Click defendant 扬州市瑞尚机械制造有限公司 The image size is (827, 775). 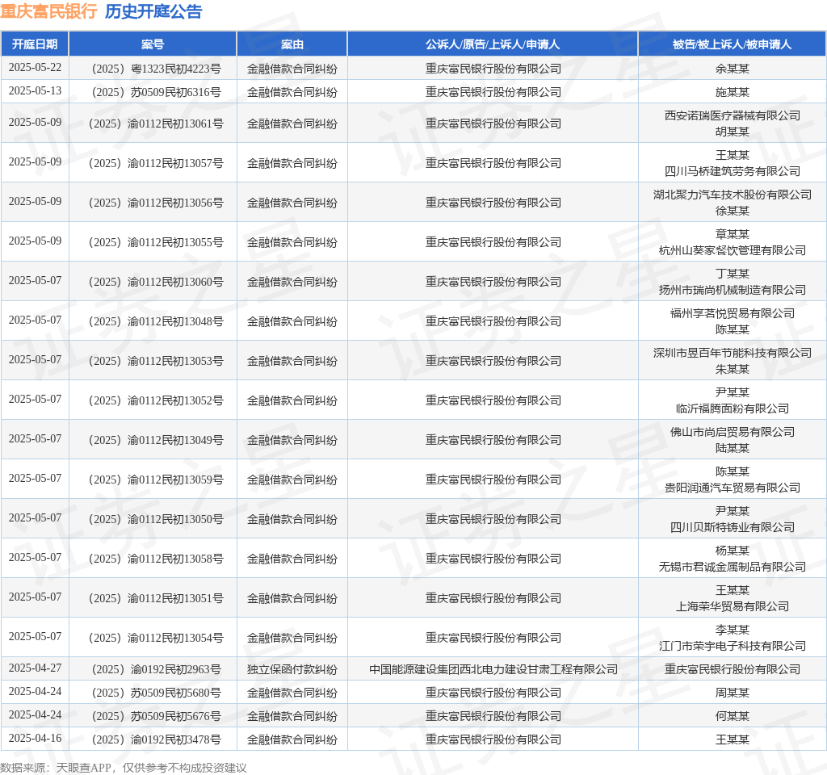click(x=732, y=290)
